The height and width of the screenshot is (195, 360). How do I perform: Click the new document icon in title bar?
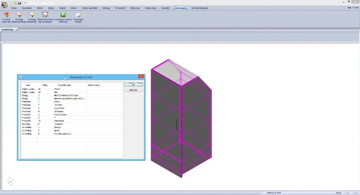tap(12, 3)
